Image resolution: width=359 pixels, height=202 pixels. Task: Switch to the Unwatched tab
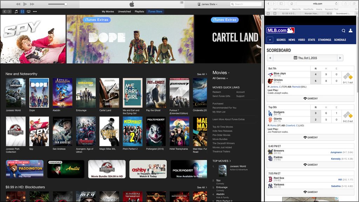(x=124, y=11)
